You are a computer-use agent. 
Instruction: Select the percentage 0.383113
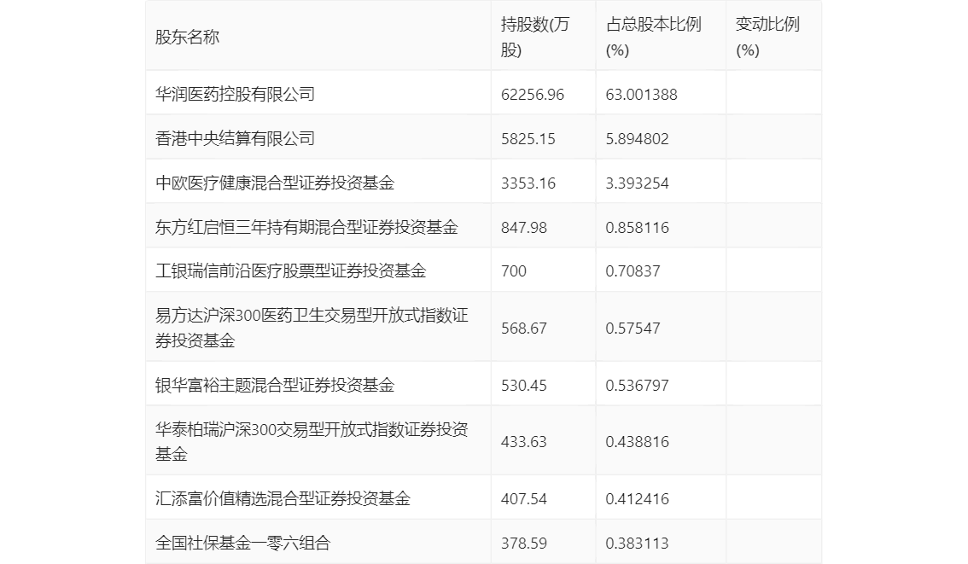637,543
